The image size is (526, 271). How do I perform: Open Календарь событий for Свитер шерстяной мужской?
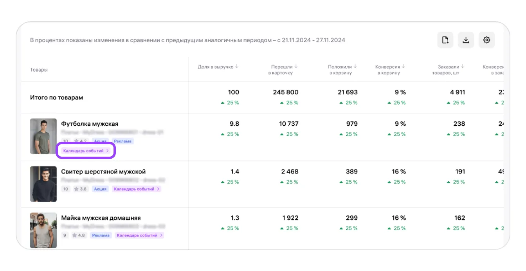(x=136, y=189)
